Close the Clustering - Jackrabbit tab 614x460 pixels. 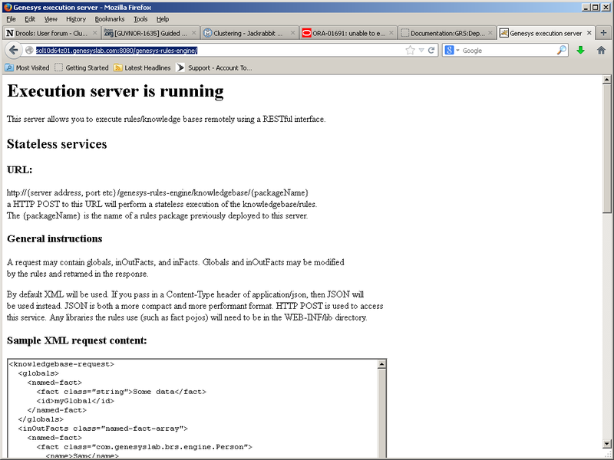point(292,33)
